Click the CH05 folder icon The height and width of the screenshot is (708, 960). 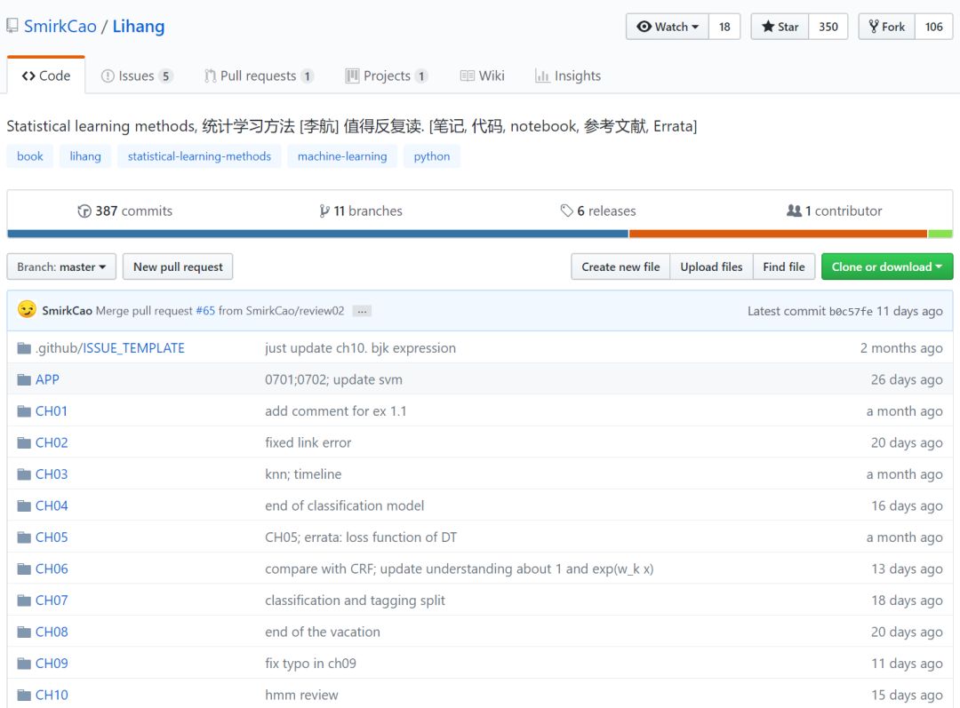24,537
